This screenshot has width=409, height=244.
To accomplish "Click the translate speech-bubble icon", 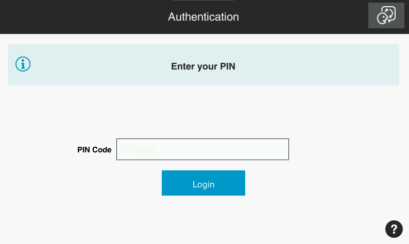I will tap(386, 15).
